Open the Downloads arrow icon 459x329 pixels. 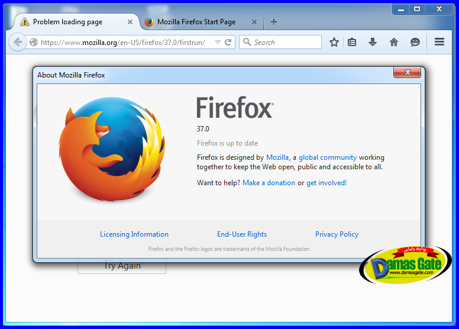click(373, 42)
